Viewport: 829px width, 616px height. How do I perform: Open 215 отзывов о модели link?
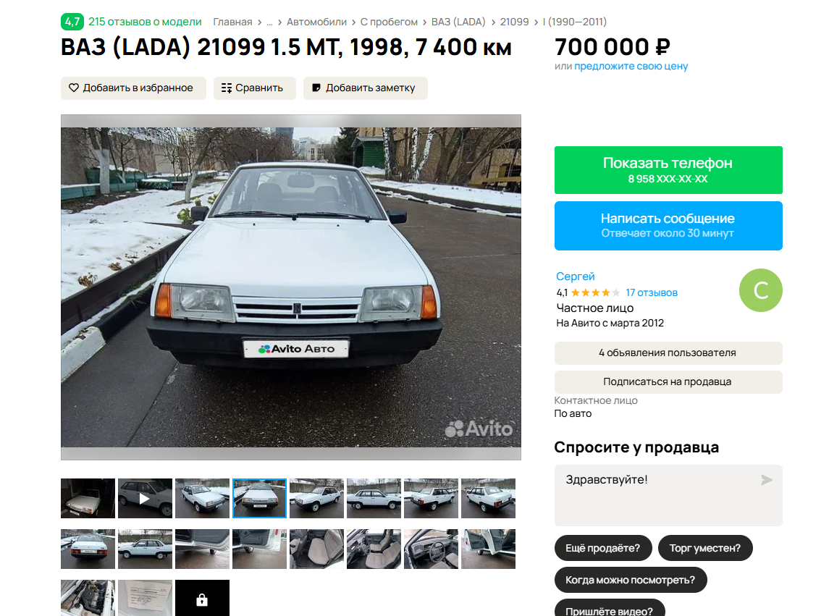click(x=145, y=22)
